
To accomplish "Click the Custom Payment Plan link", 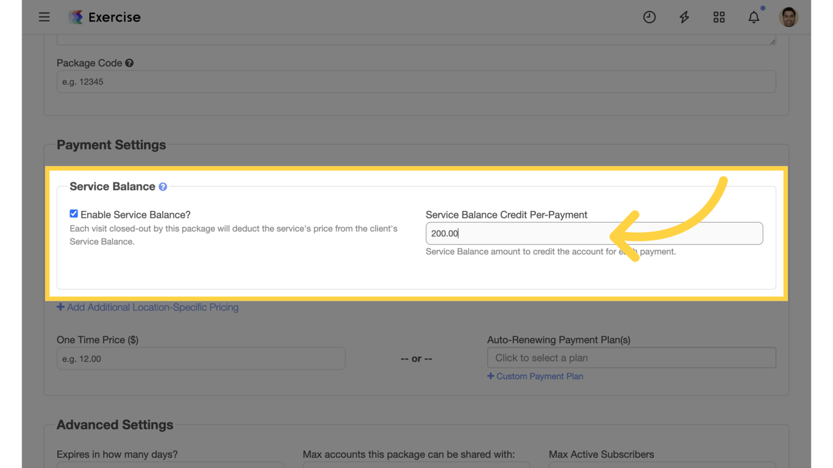I will click(x=535, y=376).
